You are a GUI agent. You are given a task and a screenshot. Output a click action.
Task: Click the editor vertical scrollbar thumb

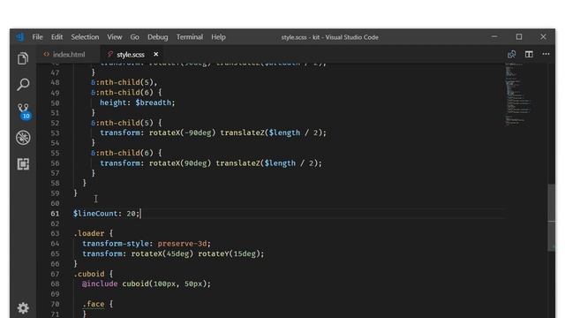(551, 217)
